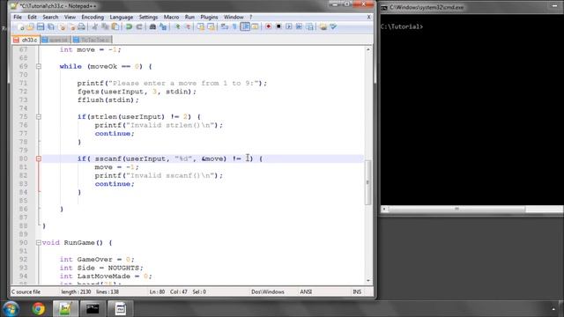Open the Run menu

click(x=189, y=17)
